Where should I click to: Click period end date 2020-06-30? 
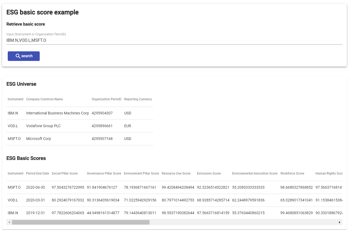[x=35, y=187]
